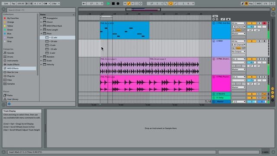The width and height of the screenshot is (277, 156).
Task: Click the Capture MIDI button
Action: click(x=137, y=3)
